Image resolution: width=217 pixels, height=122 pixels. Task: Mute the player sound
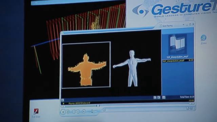(x=84, y=111)
